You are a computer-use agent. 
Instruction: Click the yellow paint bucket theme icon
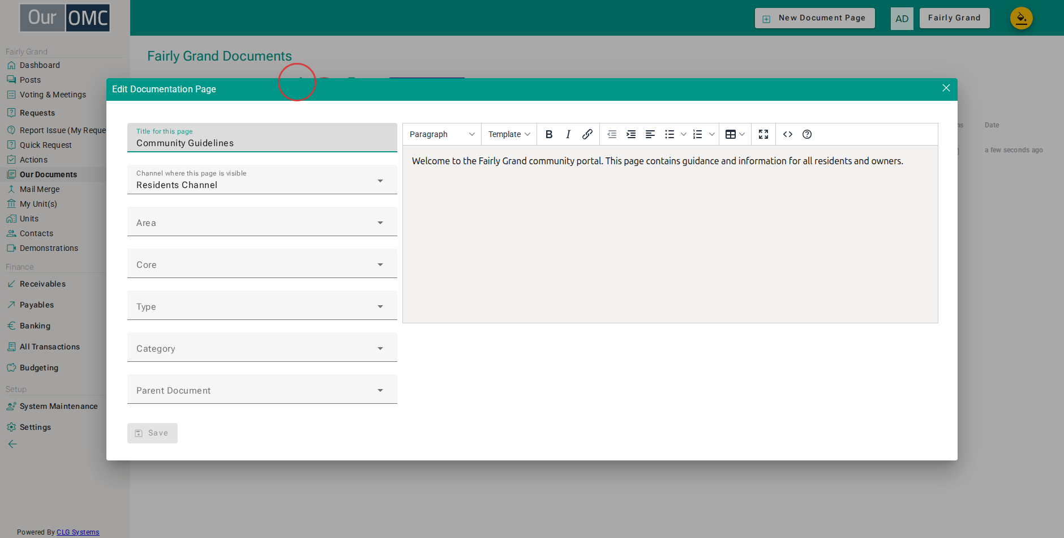click(x=1022, y=18)
